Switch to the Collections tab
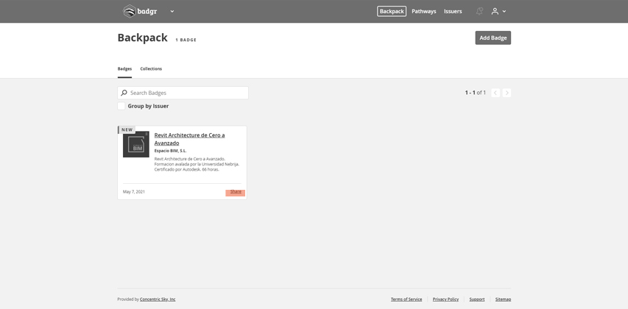 (151, 69)
